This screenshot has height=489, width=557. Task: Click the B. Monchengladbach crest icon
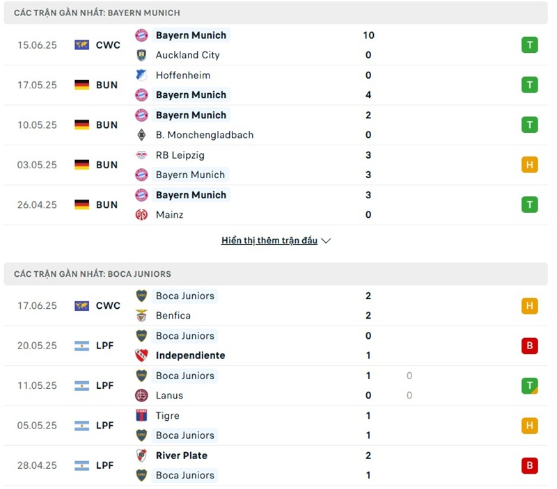tap(141, 135)
